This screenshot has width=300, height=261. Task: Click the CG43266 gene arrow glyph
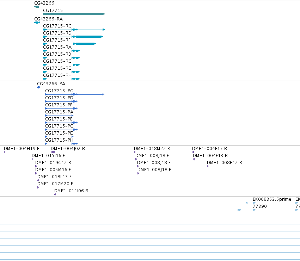coord(37,7)
